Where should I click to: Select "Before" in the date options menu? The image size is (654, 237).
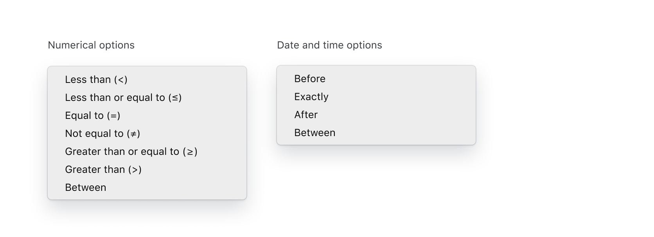point(310,79)
